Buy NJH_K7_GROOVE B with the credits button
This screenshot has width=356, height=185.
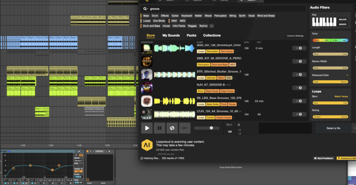click(299, 88)
